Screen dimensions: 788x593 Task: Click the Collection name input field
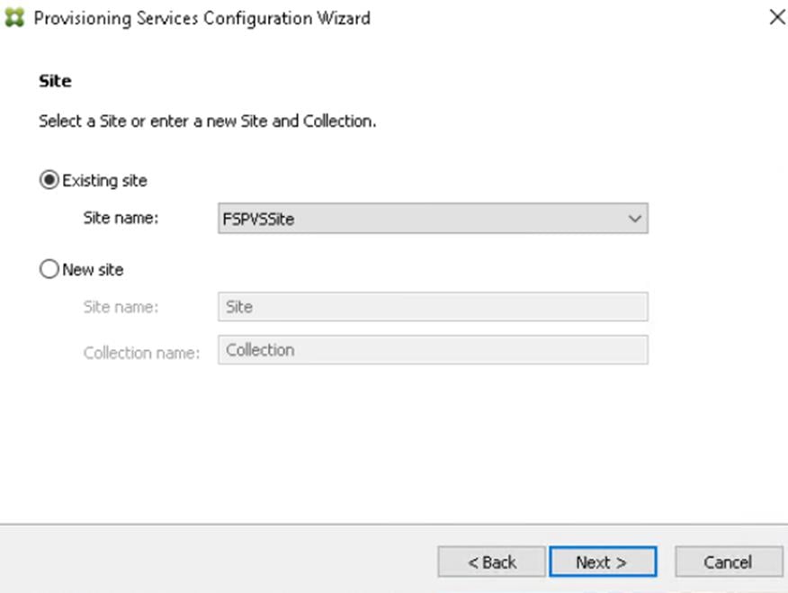(x=434, y=350)
